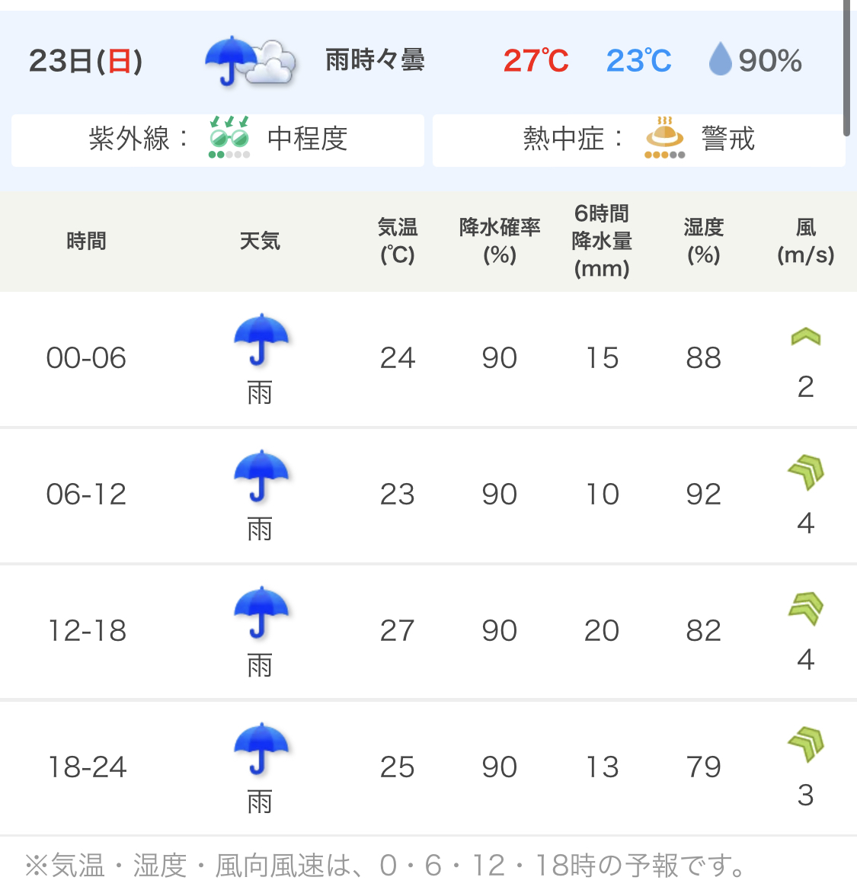Click the low temperature 23℃

coord(638,61)
